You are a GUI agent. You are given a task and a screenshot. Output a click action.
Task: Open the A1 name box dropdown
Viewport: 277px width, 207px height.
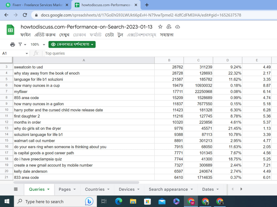(27, 53)
